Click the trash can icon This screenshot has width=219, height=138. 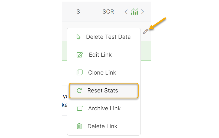pyautogui.click(x=79, y=126)
